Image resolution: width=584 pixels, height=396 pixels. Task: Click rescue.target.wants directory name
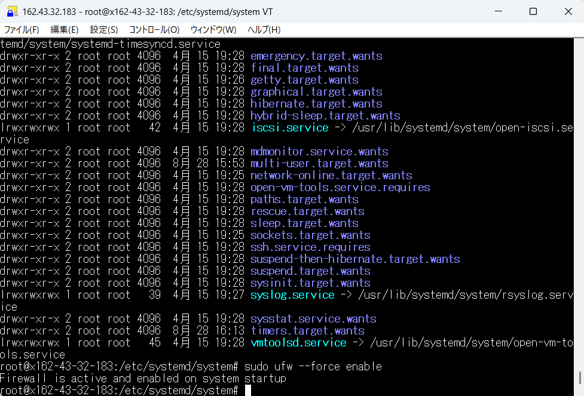pyautogui.click(x=307, y=211)
